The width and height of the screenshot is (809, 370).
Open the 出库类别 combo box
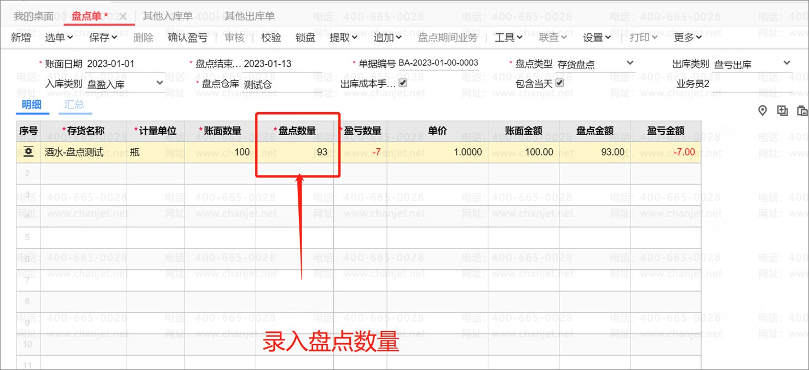pyautogui.click(x=753, y=64)
